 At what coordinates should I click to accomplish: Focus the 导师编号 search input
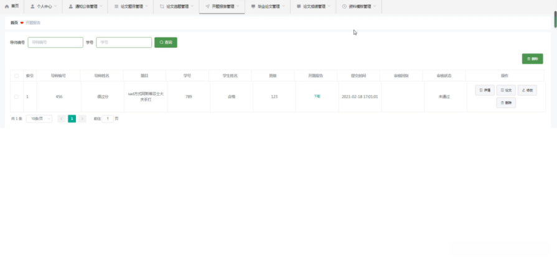(55, 42)
